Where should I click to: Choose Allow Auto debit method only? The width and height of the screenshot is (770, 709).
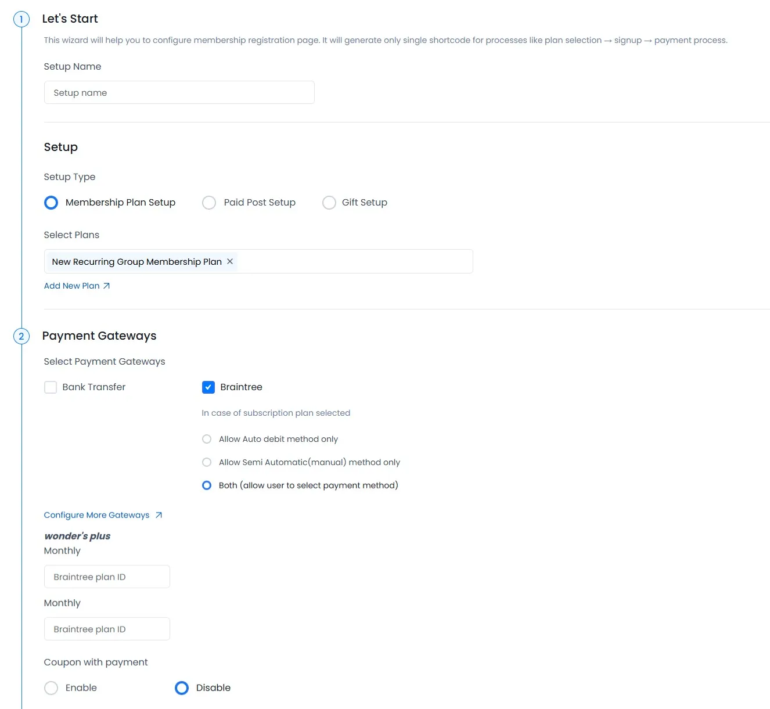pos(206,439)
